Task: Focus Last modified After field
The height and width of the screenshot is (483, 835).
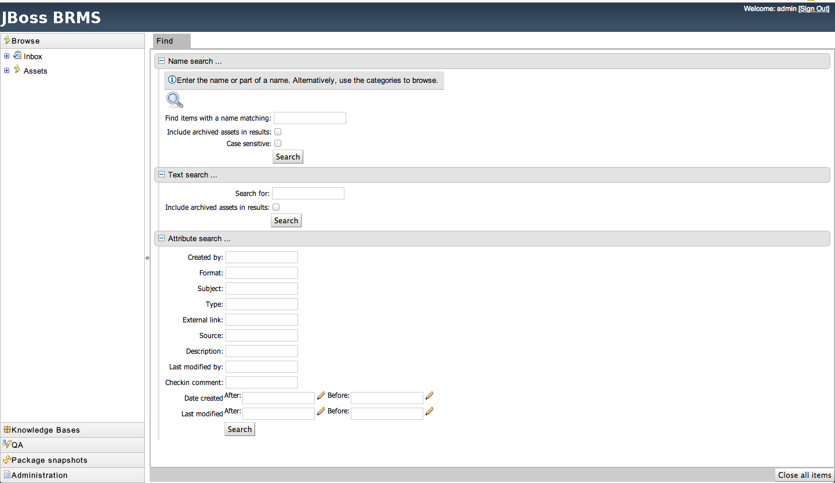Action: click(278, 414)
